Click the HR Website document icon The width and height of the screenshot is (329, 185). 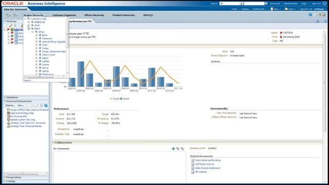point(193,172)
